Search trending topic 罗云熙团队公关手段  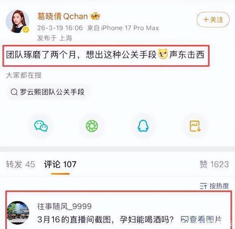[x=48, y=92]
